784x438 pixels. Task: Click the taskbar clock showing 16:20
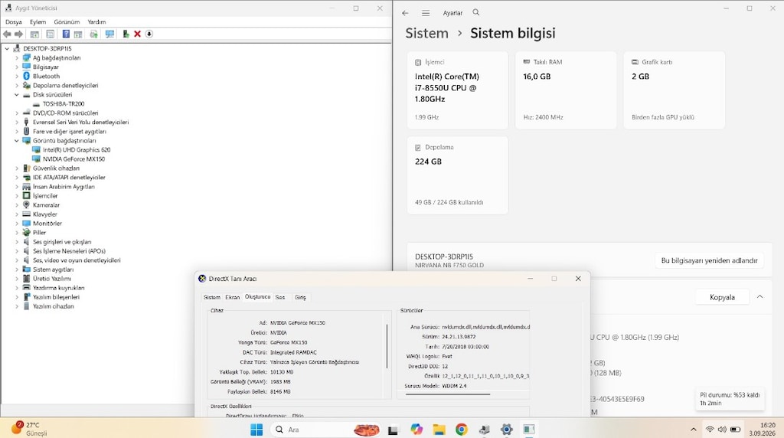pos(762,429)
